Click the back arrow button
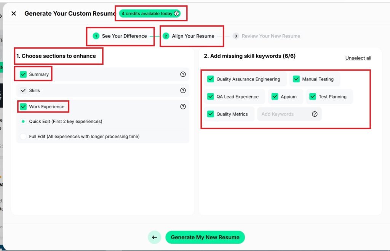This screenshot has width=390, height=251. click(x=154, y=237)
